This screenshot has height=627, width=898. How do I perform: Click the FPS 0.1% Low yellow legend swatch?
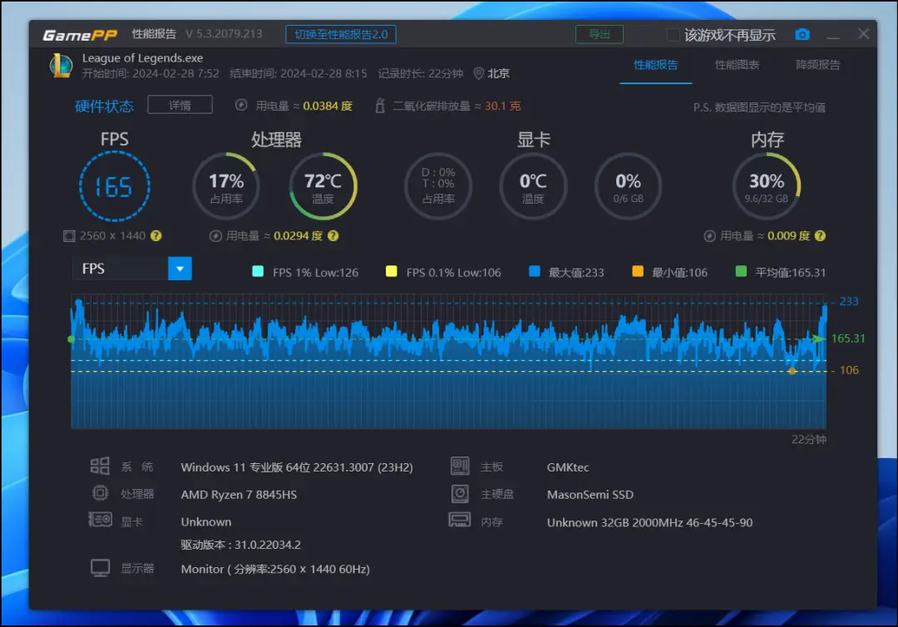point(391,271)
